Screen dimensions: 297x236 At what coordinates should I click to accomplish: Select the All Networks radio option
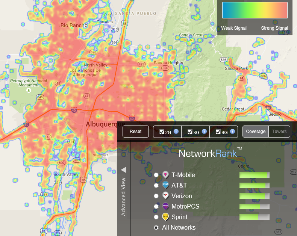pos(156,227)
